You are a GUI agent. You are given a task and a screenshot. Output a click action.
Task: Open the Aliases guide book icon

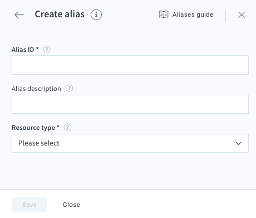[x=164, y=14]
